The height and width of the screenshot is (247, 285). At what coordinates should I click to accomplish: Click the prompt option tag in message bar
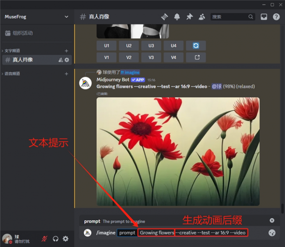tap(127, 233)
